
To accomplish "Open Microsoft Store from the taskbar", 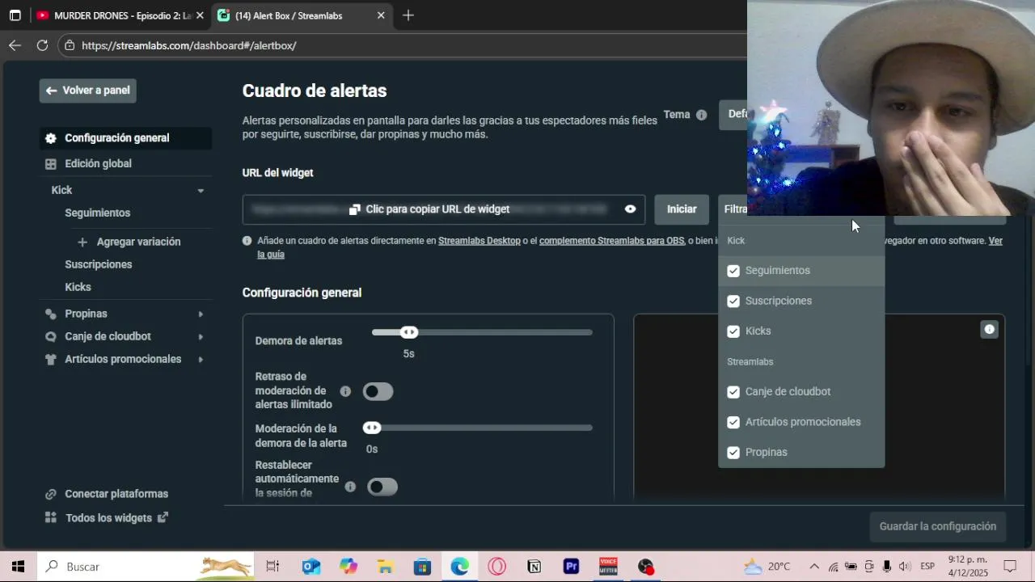I will (x=422, y=567).
